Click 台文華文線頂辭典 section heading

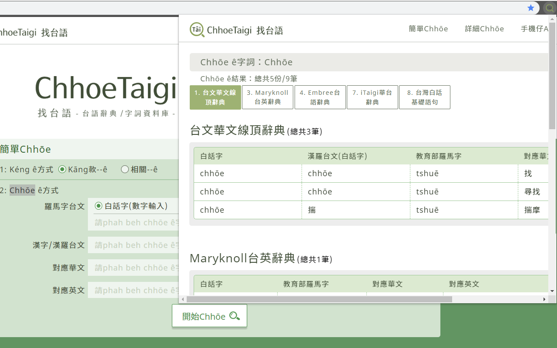(x=238, y=130)
